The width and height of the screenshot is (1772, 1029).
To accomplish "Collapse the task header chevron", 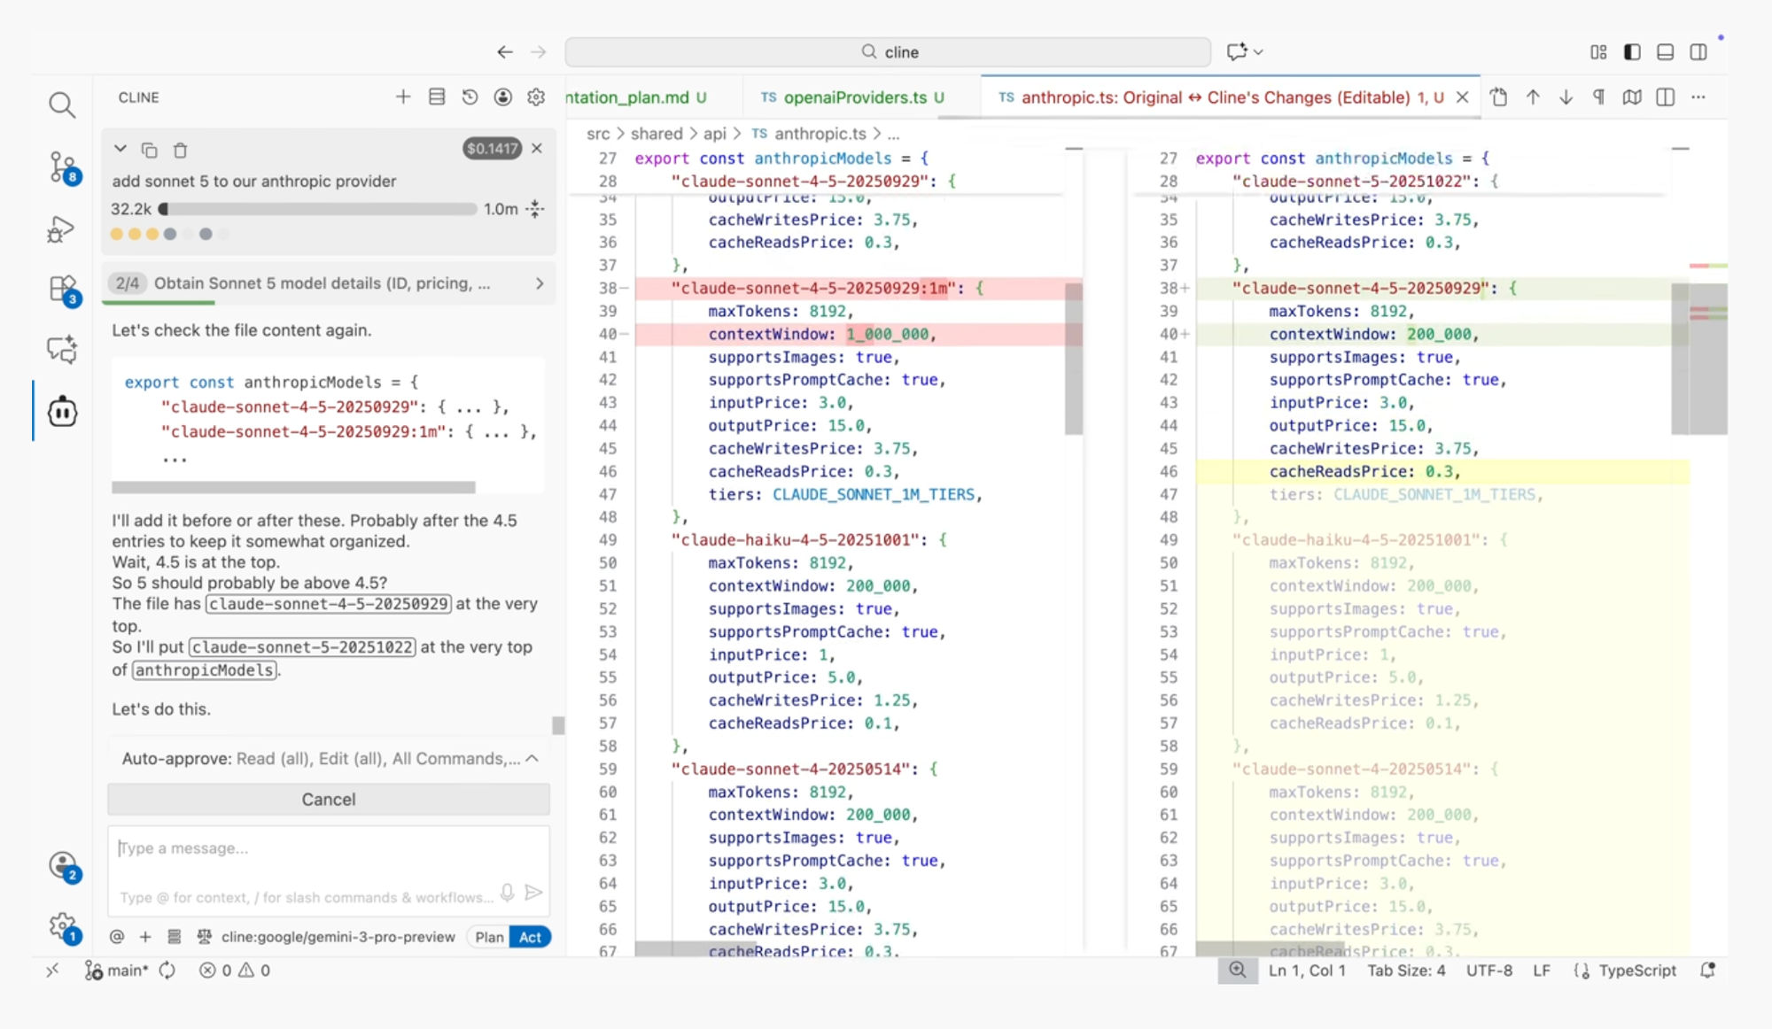I will [120, 150].
